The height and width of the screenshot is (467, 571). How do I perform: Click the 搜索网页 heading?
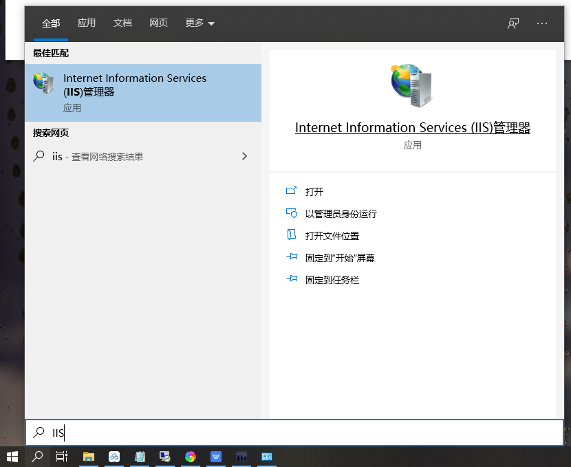click(x=51, y=133)
